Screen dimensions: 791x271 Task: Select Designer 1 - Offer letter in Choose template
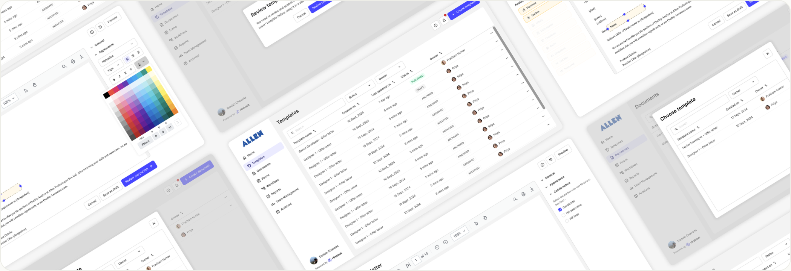[x=701, y=148]
